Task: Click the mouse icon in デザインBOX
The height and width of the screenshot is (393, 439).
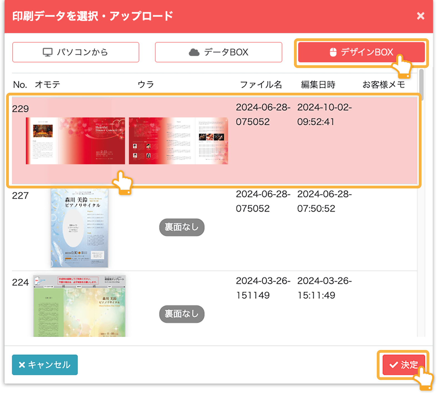Action: tap(333, 52)
